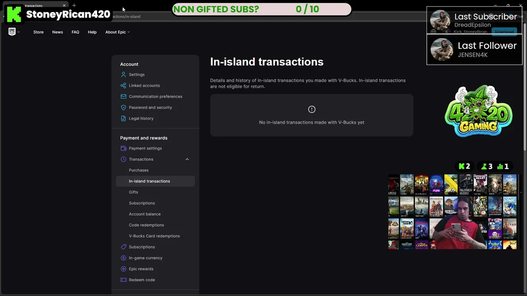Screen dimensions: 527x296
Task: Click the Linked accounts share icon
Action: coord(123,86)
